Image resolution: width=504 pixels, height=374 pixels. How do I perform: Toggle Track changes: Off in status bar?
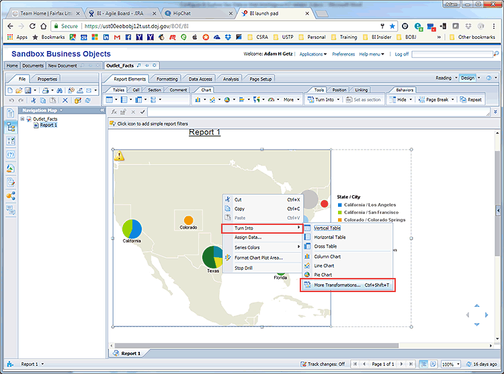(323, 364)
